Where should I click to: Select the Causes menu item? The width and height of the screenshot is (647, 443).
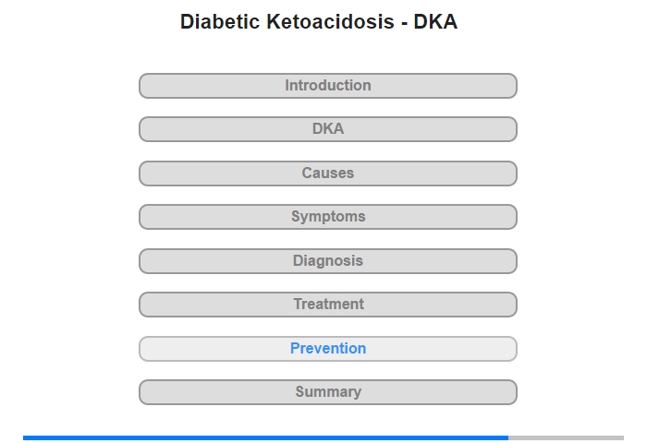[327, 174]
